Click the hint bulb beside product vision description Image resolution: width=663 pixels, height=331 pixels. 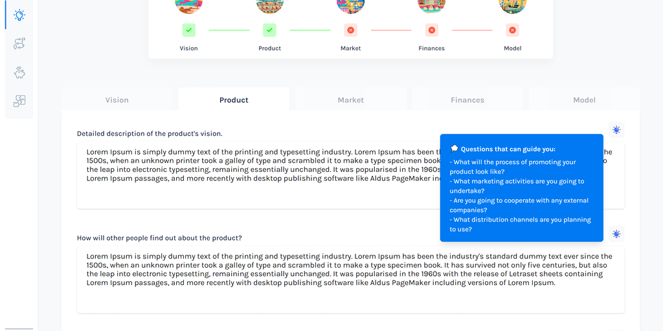click(x=616, y=130)
